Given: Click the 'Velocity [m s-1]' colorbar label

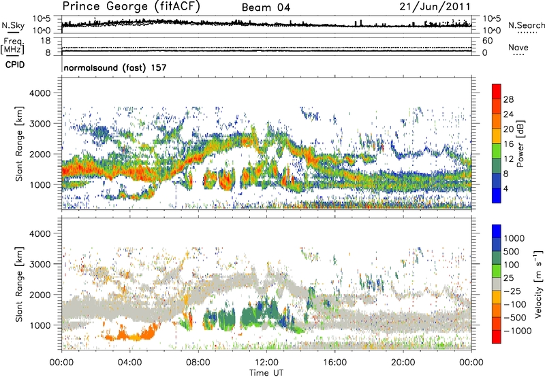Looking at the screenshot, I should click(539, 283).
